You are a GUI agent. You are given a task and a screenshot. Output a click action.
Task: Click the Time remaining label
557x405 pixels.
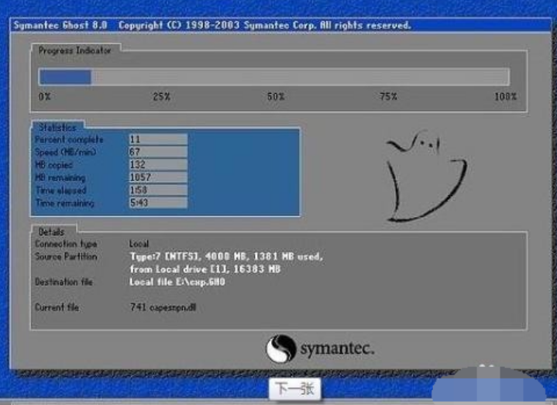[x=64, y=203]
